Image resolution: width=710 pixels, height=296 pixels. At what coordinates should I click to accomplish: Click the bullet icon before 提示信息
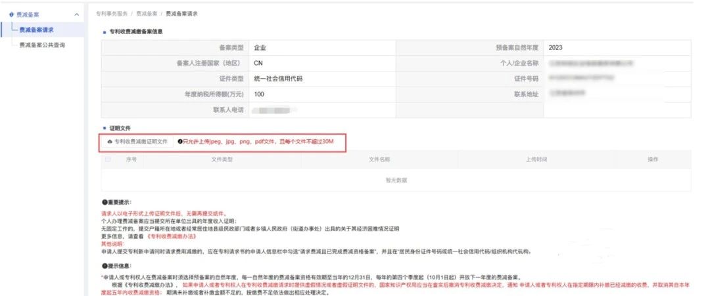click(104, 265)
